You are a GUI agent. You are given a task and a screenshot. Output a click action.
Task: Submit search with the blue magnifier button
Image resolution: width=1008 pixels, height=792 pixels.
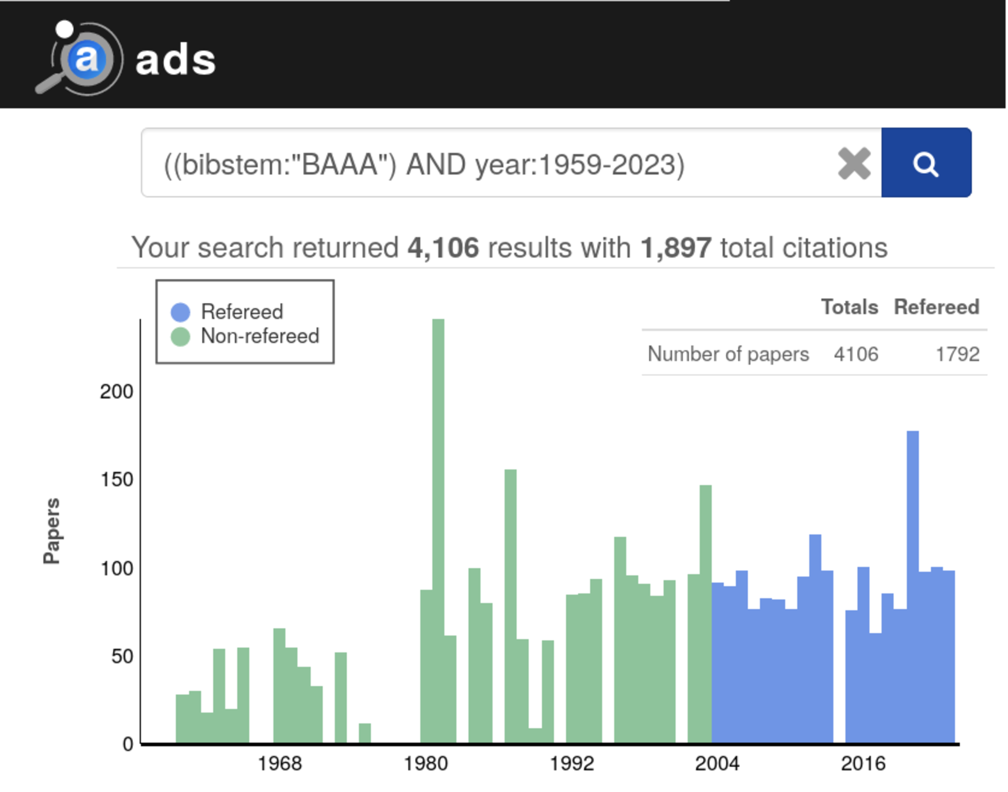926,163
